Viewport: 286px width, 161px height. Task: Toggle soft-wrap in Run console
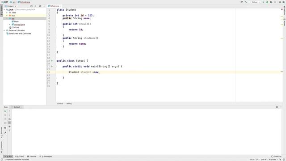coord(10,119)
